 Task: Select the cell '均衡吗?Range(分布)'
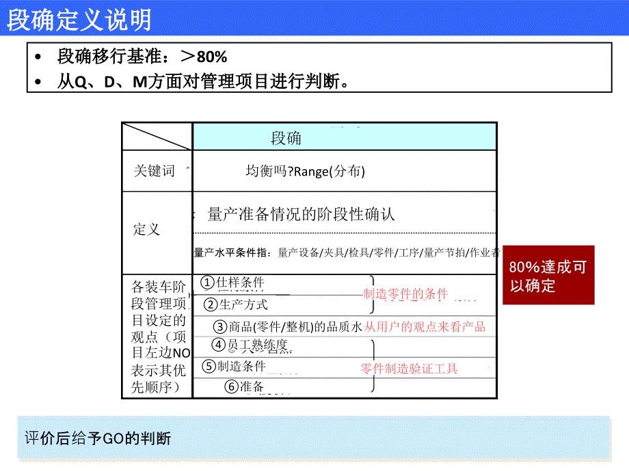point(306,171)
